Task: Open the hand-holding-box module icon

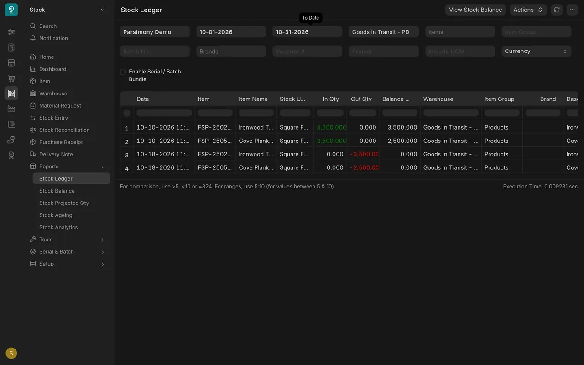Action: pyautogui.click(x=11, y=140)
